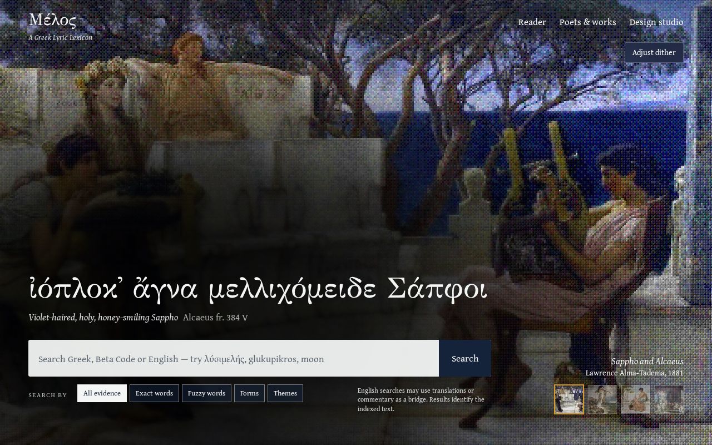The image size is (712, 445).
Task: Go to Poets & works
Action: coord(587,22)
